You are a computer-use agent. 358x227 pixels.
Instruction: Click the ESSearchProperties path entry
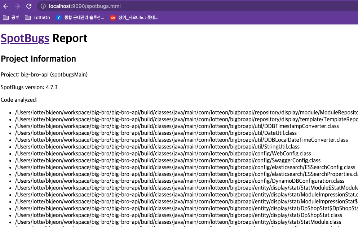pos(186,174)
